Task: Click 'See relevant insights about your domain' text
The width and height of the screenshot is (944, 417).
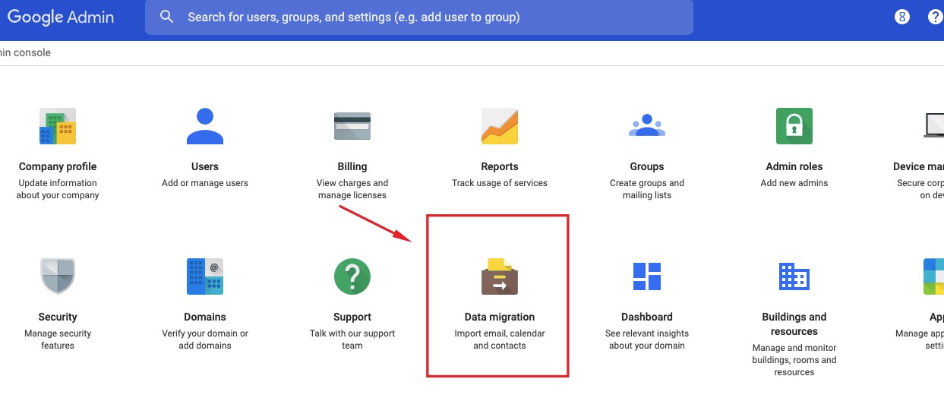Action: (x=647, y=340)
